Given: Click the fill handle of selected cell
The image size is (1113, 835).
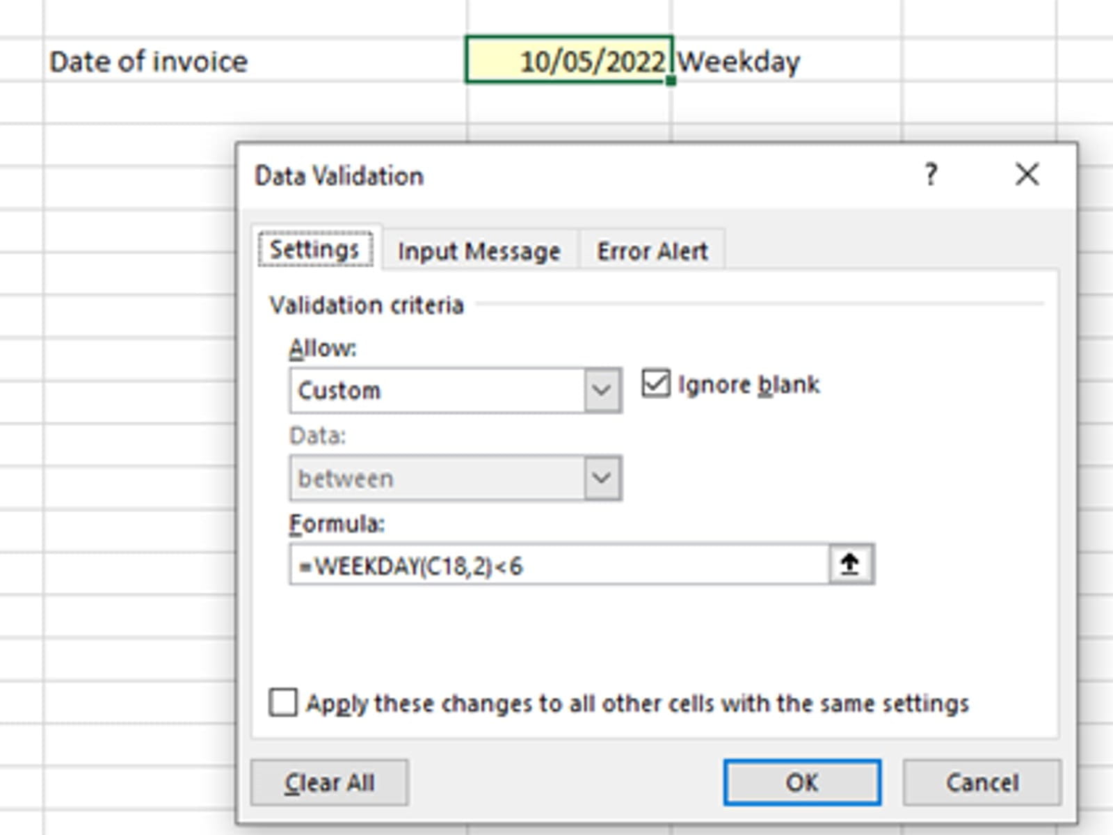Looking at the screenshot, I should click(671, 81).
